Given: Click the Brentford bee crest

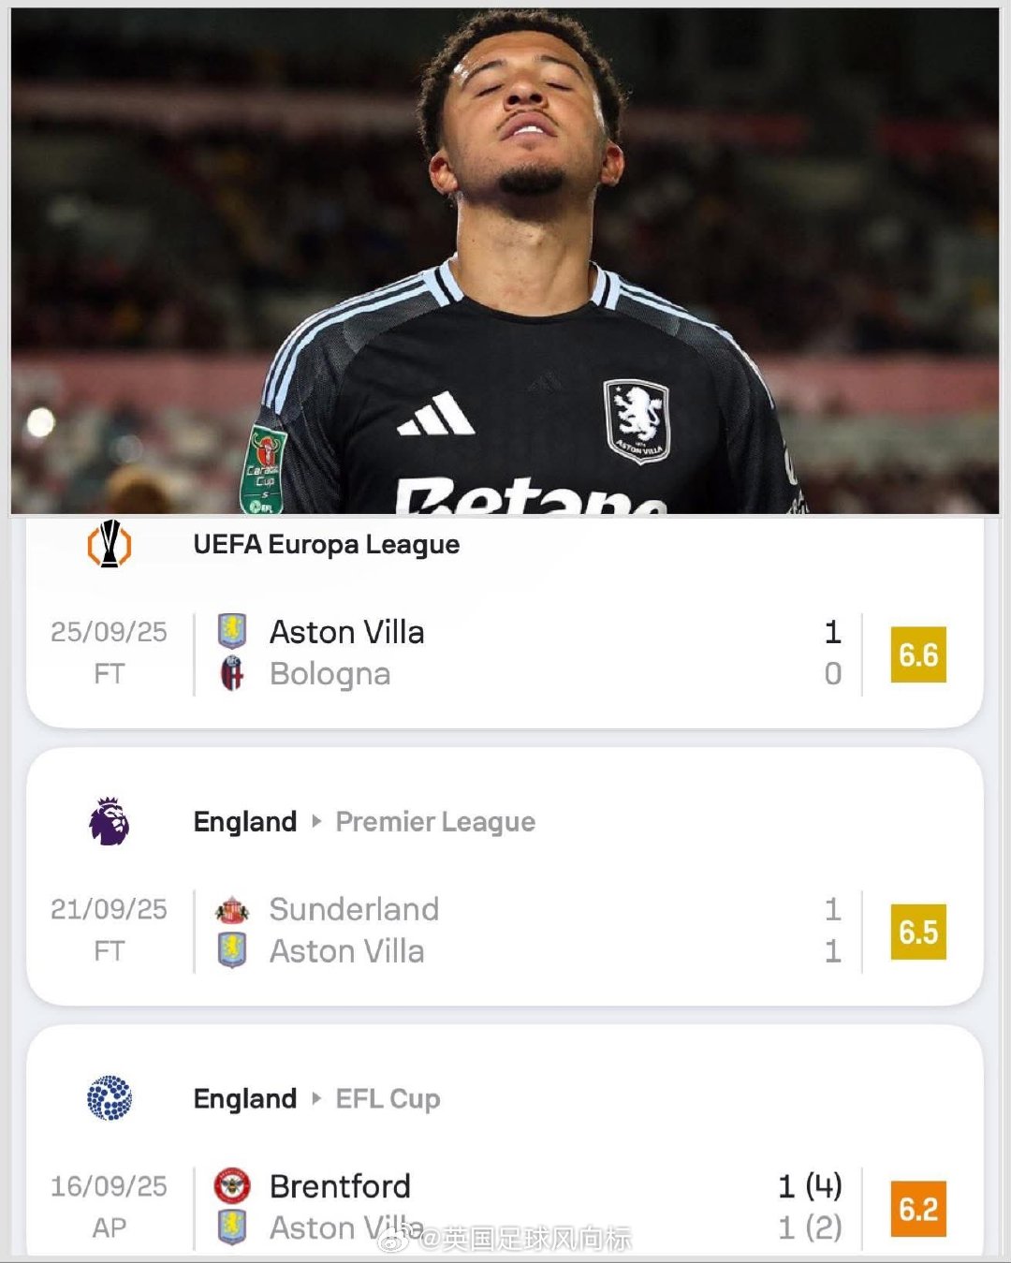Looking at the screenshot, I should tap(231, 1186).
